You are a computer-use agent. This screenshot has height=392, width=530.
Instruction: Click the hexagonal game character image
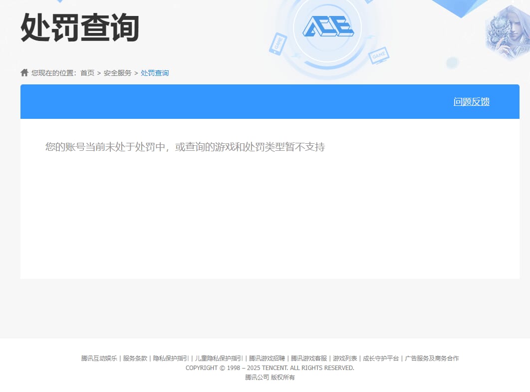[507, 33]
